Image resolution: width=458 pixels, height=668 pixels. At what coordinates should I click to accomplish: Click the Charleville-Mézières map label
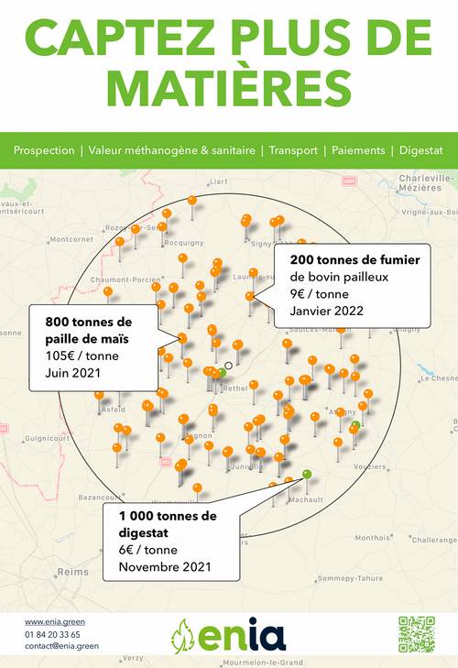point(428,182)
